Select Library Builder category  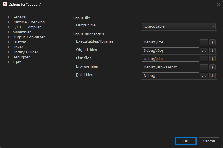pos(25,52)
